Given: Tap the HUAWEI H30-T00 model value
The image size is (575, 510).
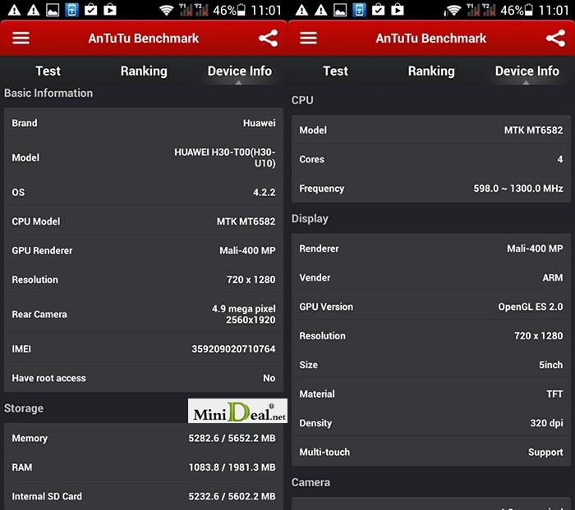Looking at the screenshot, I should [x=225, y=157].
